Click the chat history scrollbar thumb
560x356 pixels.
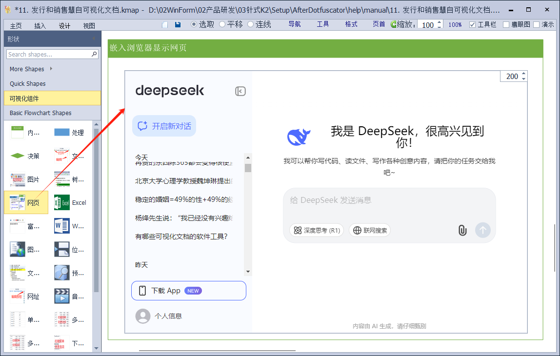coord(248,168)
